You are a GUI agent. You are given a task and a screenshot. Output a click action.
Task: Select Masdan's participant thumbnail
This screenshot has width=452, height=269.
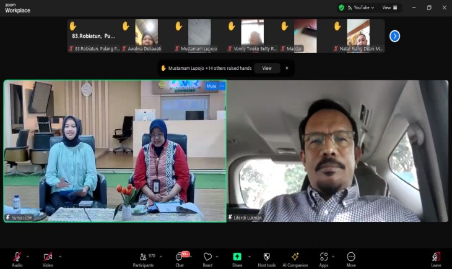[x=305, y=36]
